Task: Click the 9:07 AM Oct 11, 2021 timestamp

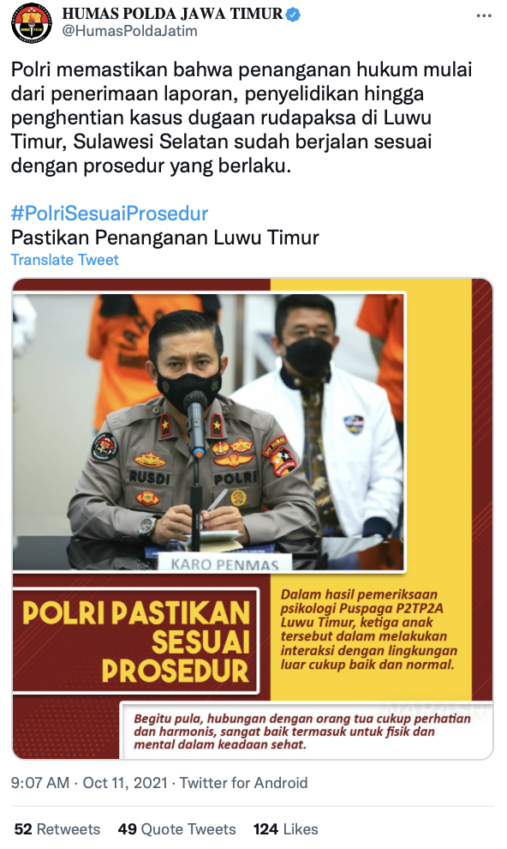Action: [89, 783]
